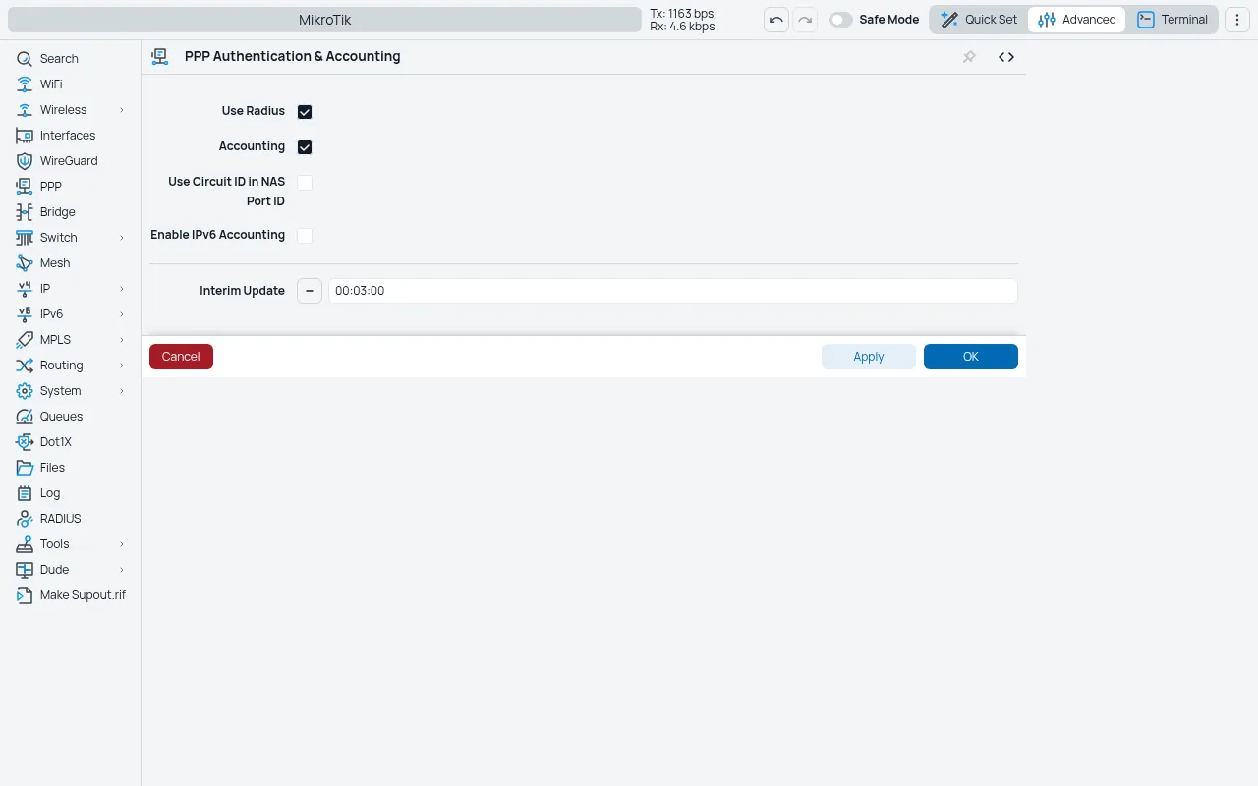This screenshot has width=1258, height=786.
Task: Expand the IPv6 submenu
Action: [x=122, y=314]
